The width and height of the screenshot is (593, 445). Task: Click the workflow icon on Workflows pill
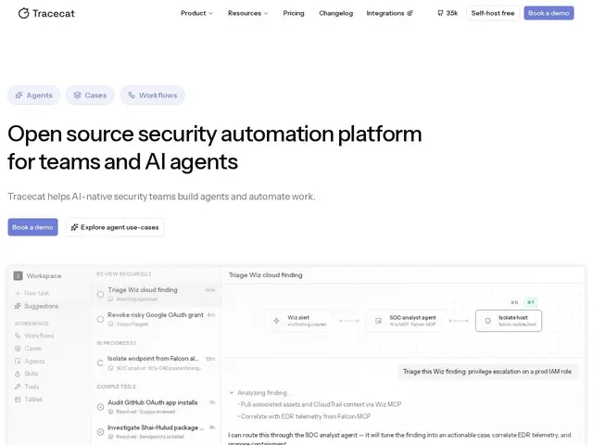[132, 95]
